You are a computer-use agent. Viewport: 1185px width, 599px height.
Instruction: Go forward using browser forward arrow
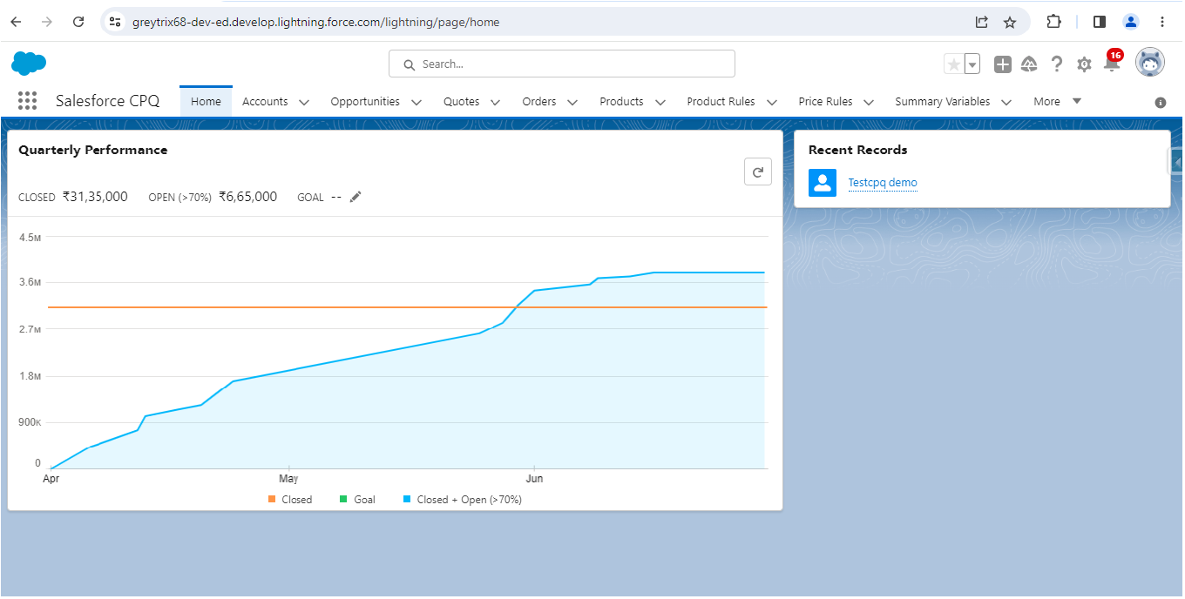[47, 22]
